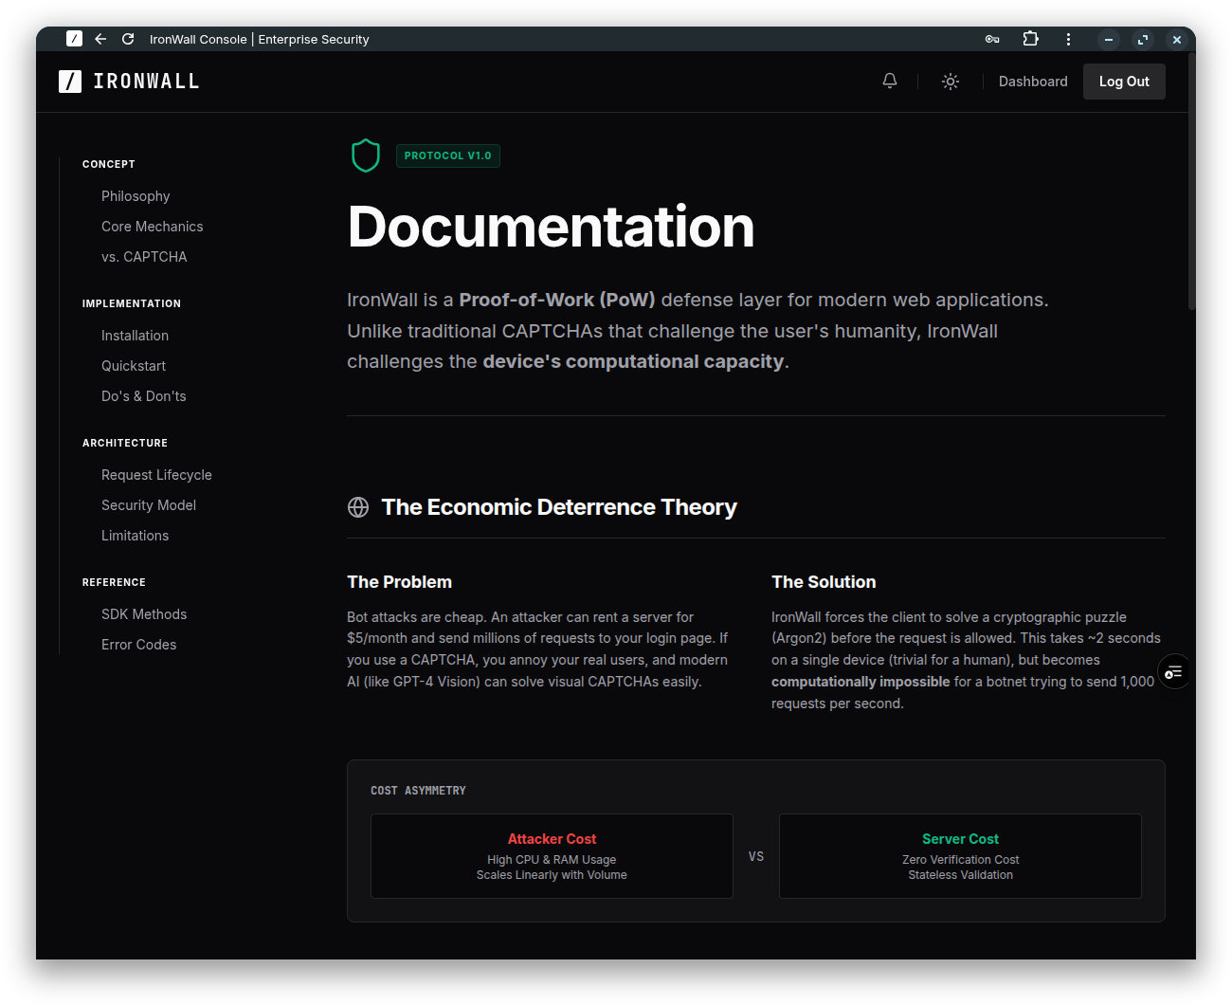View the Error Codes reference

tap(138, 644)
